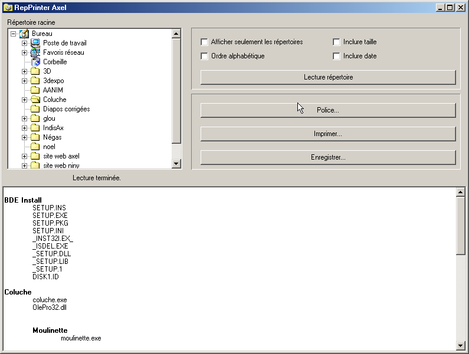Click the 3D folder icon
469x354 pixels.
click(35, 71)
